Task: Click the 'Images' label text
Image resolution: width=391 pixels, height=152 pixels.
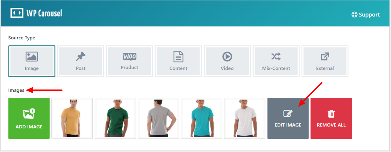Action: [16, 90]
